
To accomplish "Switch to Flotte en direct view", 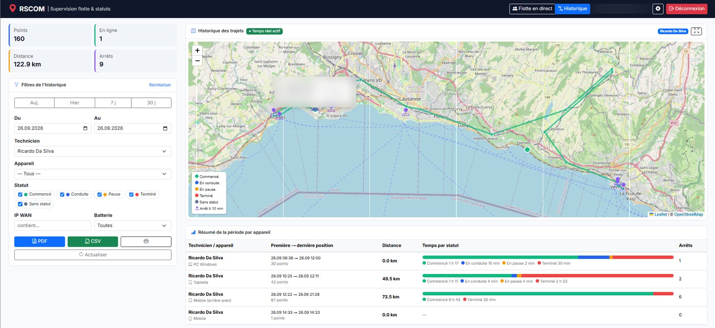I will pyautogui.click(x=532, y=9).
